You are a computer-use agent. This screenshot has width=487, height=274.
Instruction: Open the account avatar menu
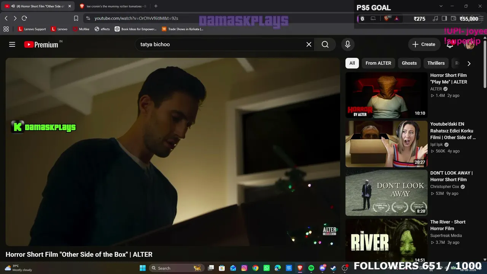[x=469, y=45]
